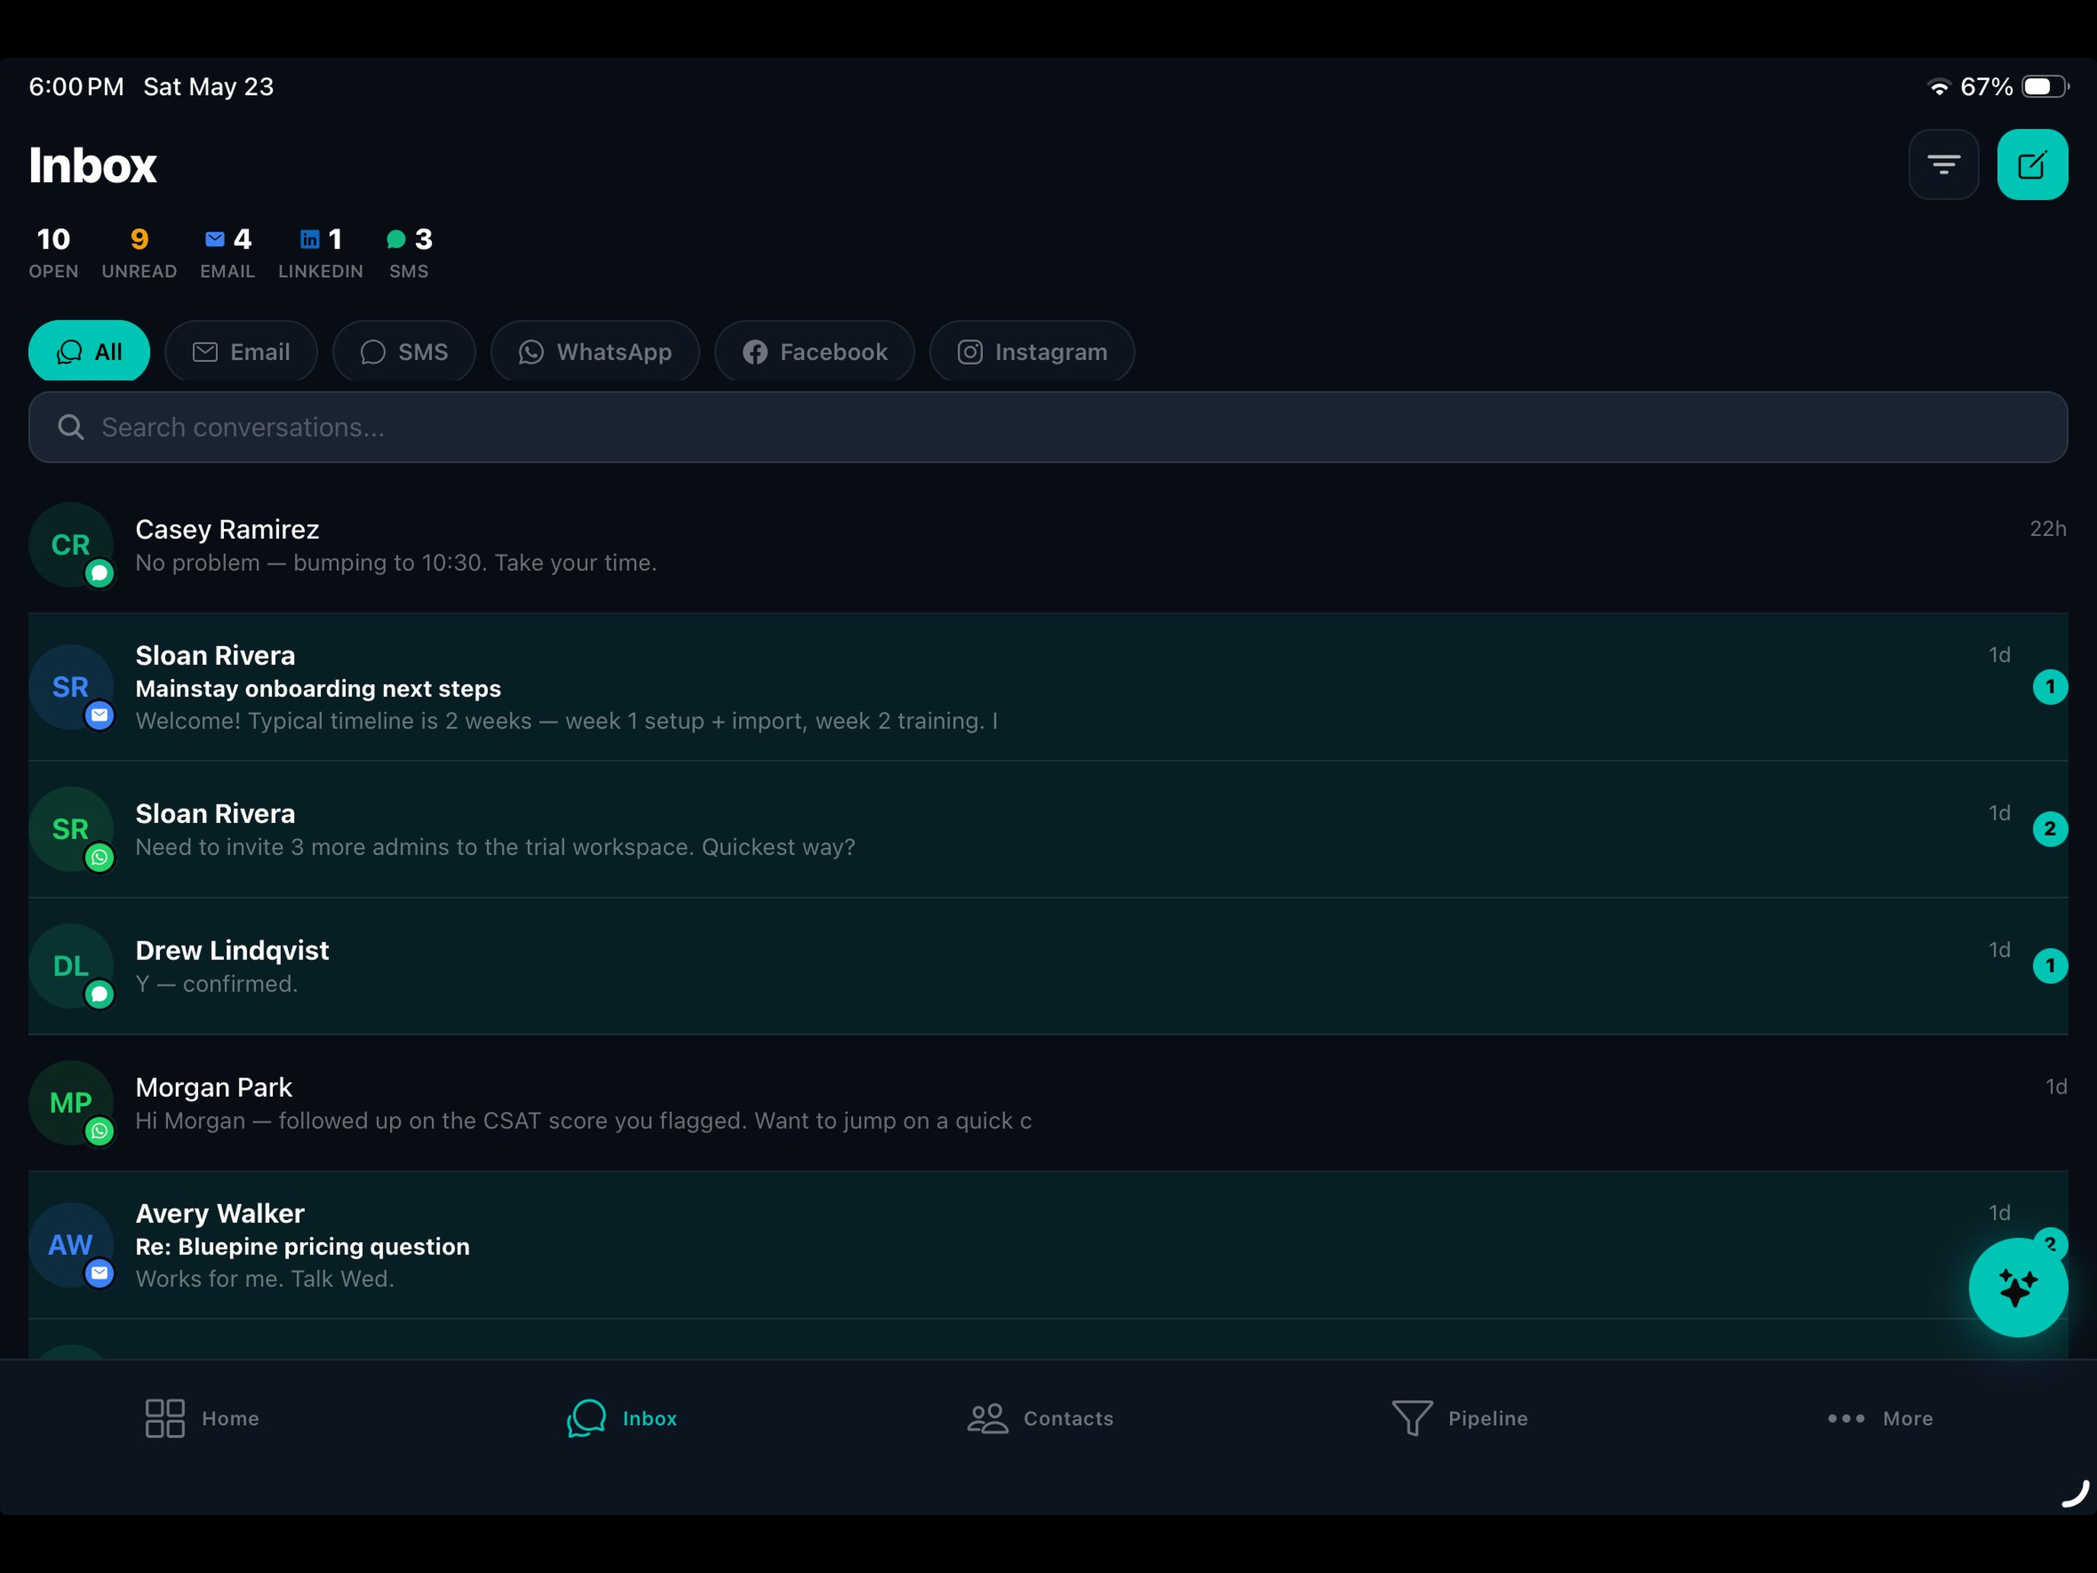Click the Wi-Fi status icon

pyautogui.click(x=1939, y=87)
